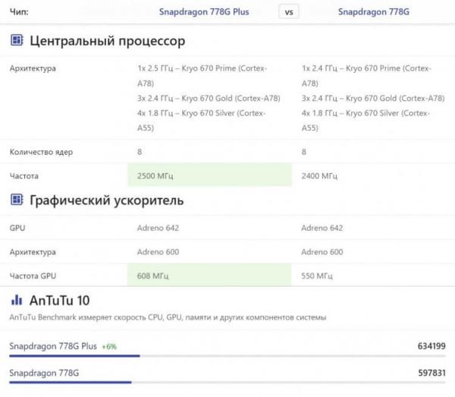
Task: Click the CPU section chip icon
Action: (x=17, y=40)
